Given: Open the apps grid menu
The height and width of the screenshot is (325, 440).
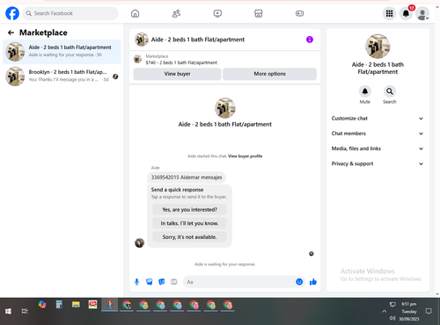Looking at the screenshot, I should [389, 13].
